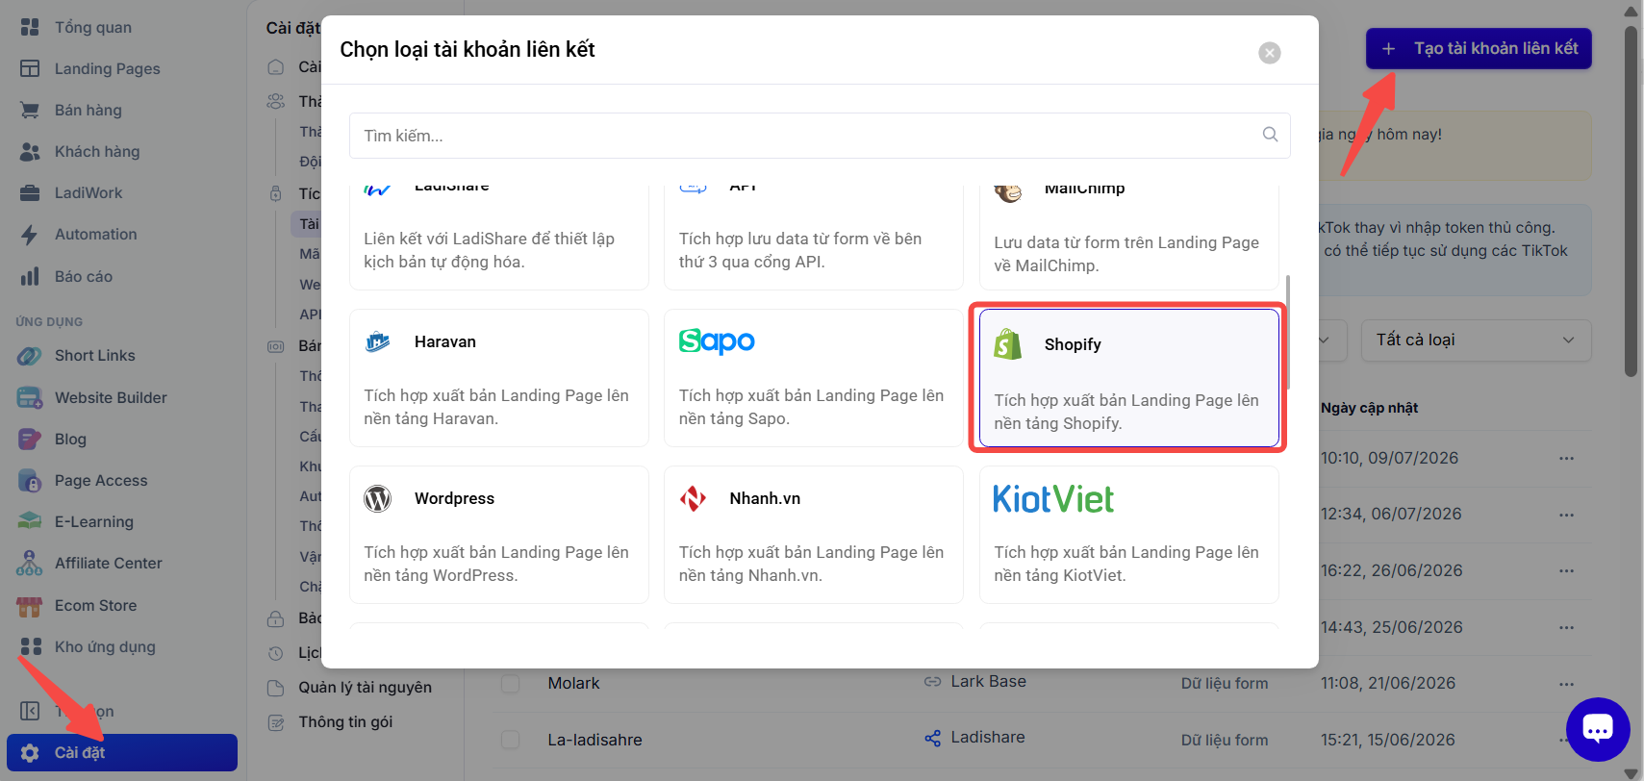Collapse the sidebar with panel icon
Viewport: 1644px width, 781px height.
(30, 711)
